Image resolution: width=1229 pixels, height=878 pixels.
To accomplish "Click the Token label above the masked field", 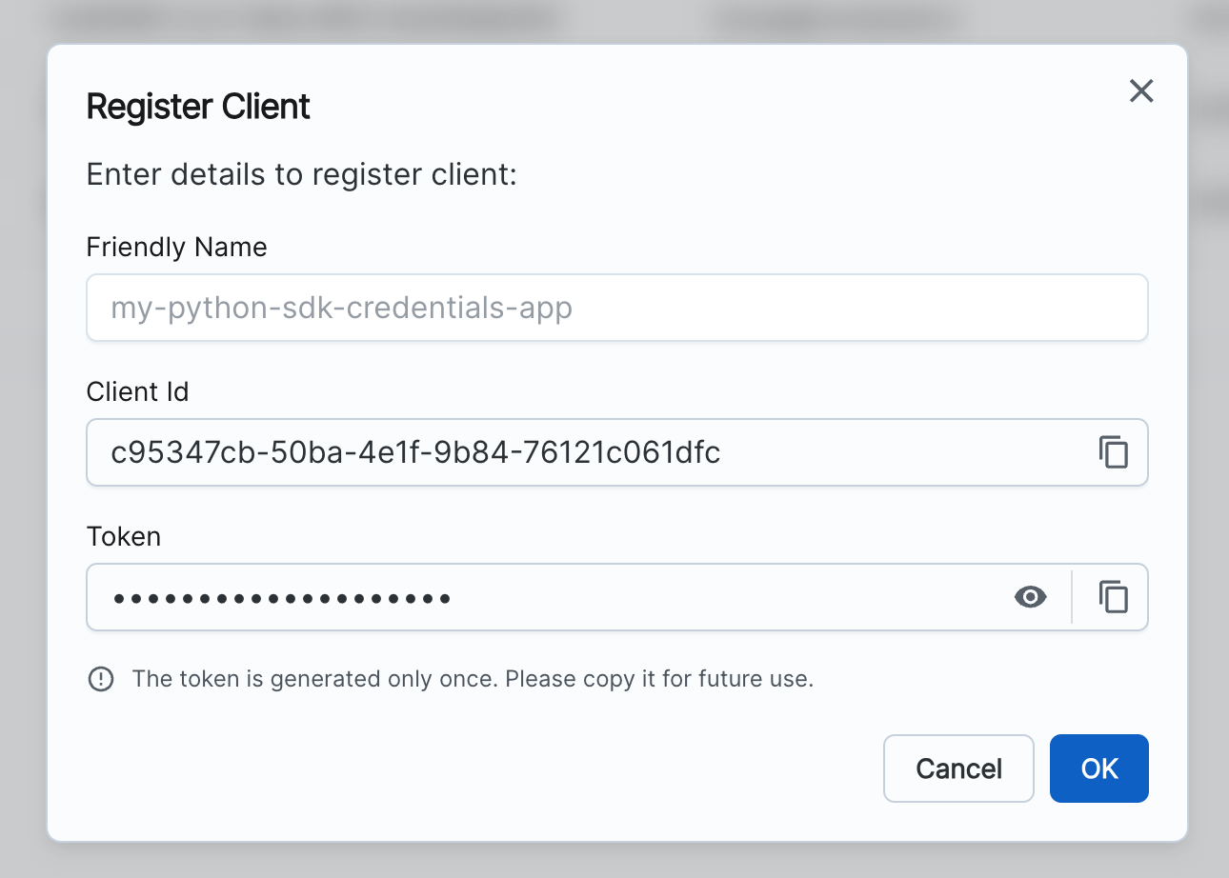I will 123,536.
